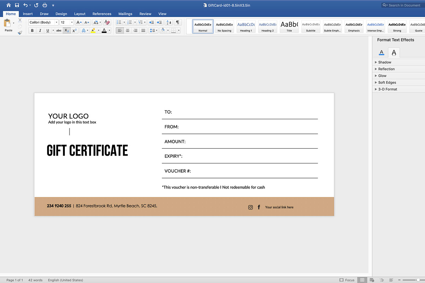This screenshot has height=283, width=425.
Task: Open shading paint bucket icon
Action: point(163,31)
